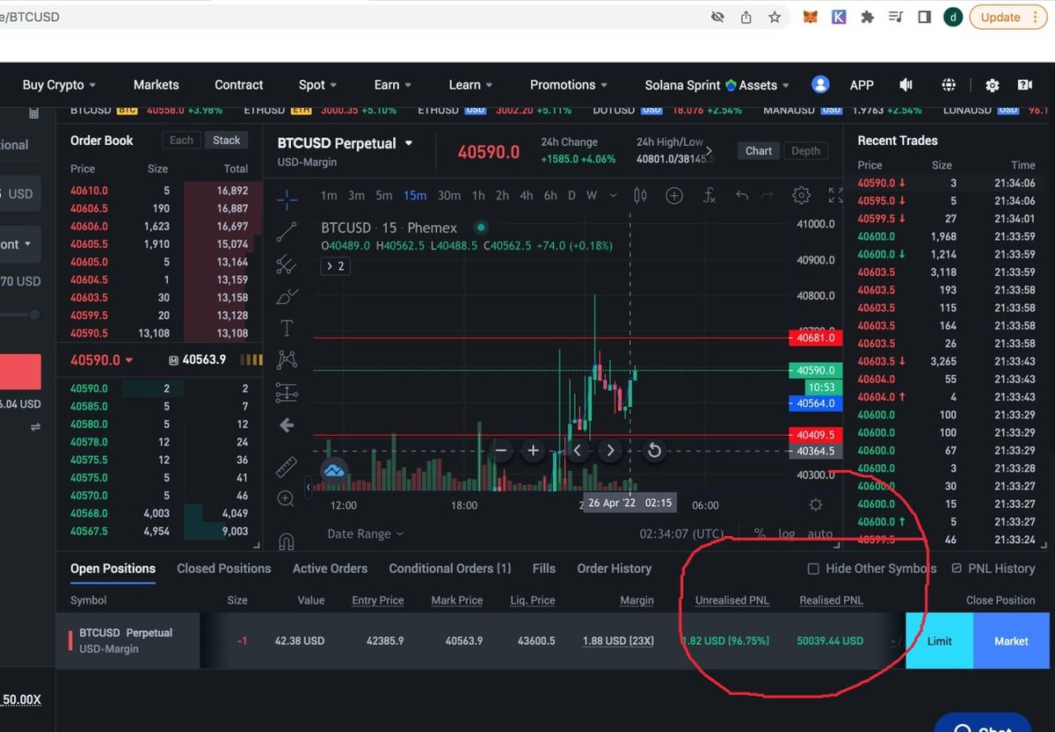This screenshot has width=1055, height=732.
Task: Open the Date Range dropdown
Action: coord(366,533)
